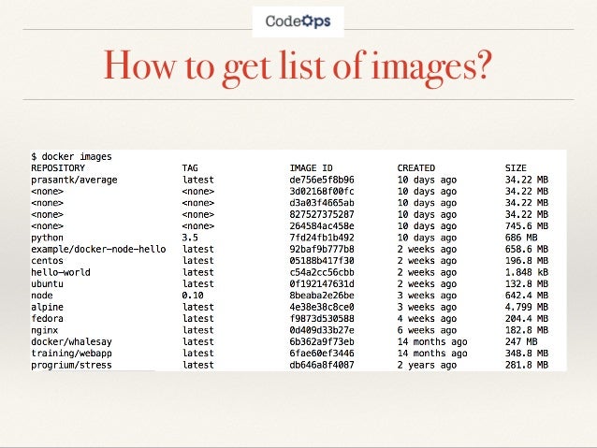This screenshot has height=448, width=597.
Task: Click the progrium/stress repository name
Action: pos(71,365)
